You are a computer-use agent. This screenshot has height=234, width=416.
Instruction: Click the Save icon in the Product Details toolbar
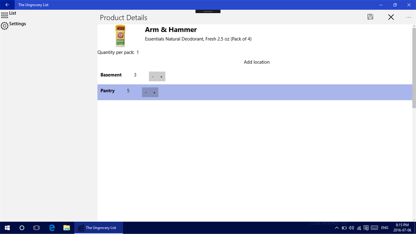370,17
